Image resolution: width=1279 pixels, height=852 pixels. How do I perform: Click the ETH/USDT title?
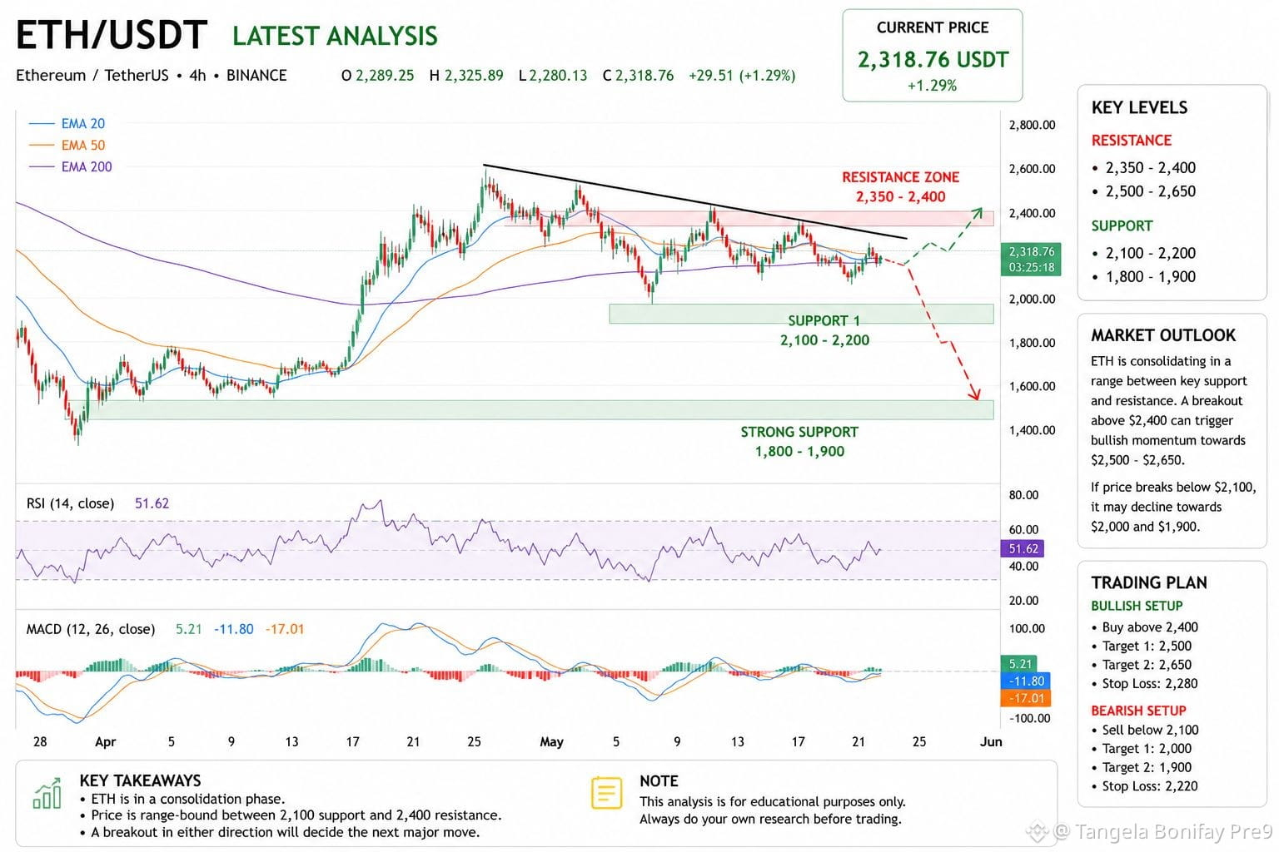(x=112, y=36)
